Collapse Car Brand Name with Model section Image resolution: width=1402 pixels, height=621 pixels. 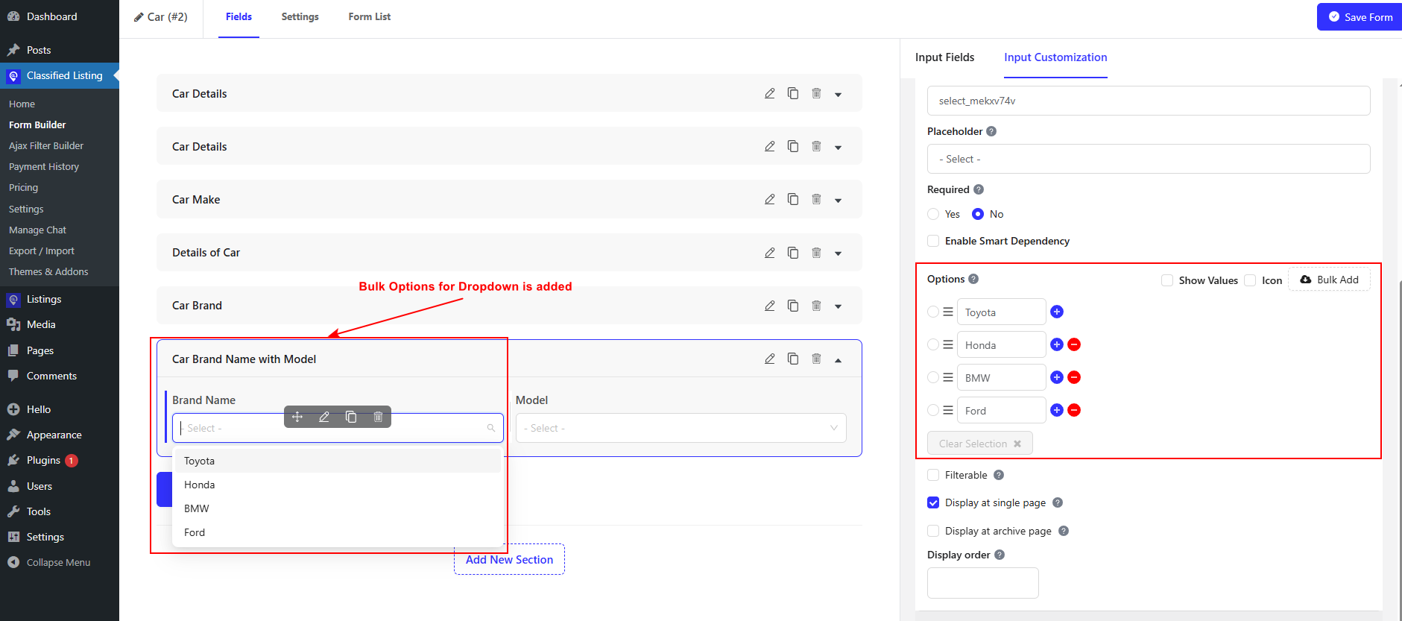point(839,360)
